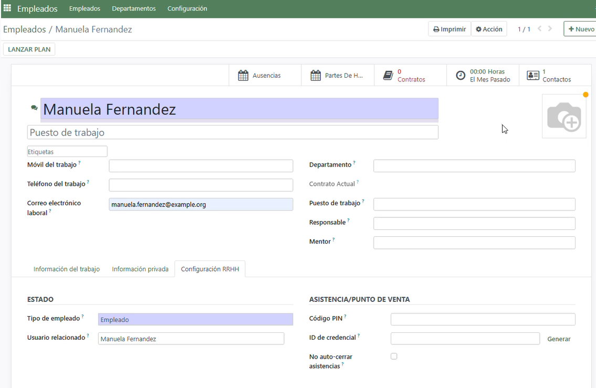Open the Contactos card icon
Image resolution: width=596 pixels, height=388 pixels.
[533, 76]
